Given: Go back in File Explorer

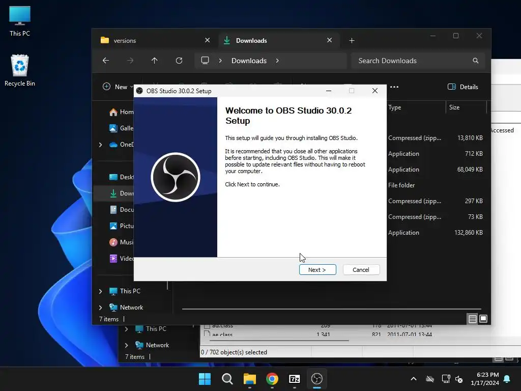Looking at the screenshot, I should coord(106,61).
